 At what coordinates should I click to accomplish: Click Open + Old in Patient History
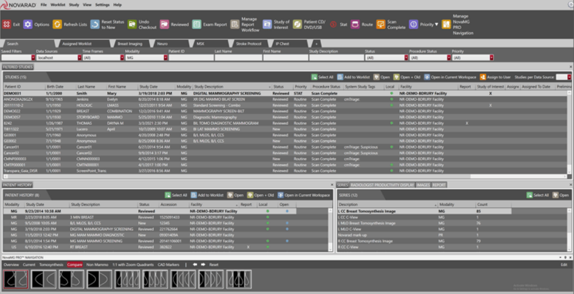click(260, 195)
